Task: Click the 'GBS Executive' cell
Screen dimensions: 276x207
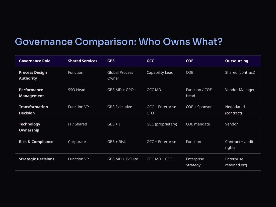Action: (120, 107)
